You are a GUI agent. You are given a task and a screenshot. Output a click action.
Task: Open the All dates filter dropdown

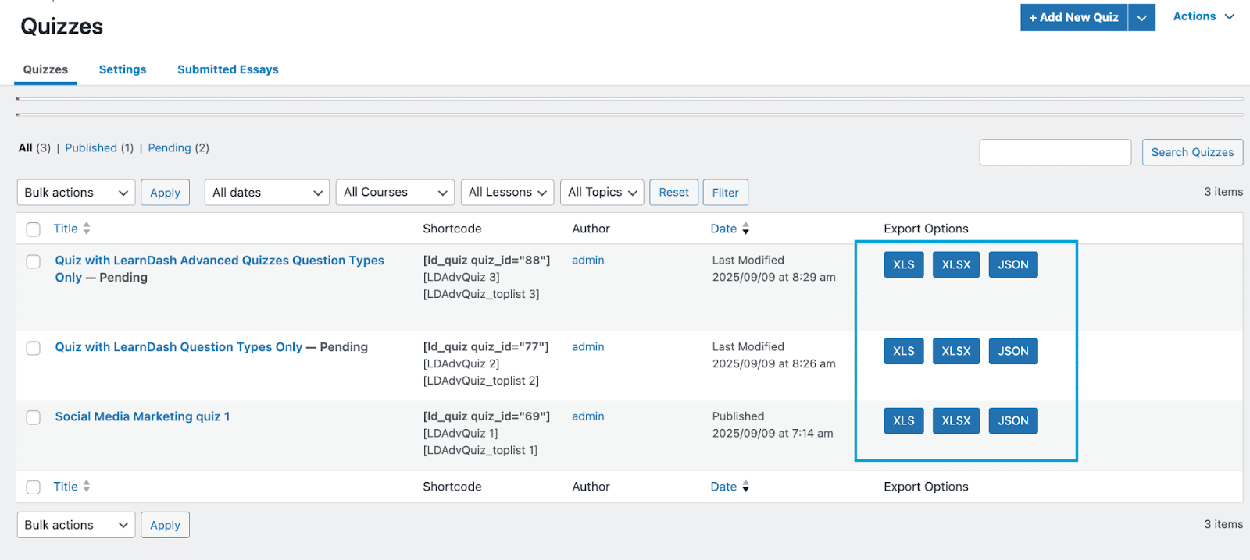point(266,193)
